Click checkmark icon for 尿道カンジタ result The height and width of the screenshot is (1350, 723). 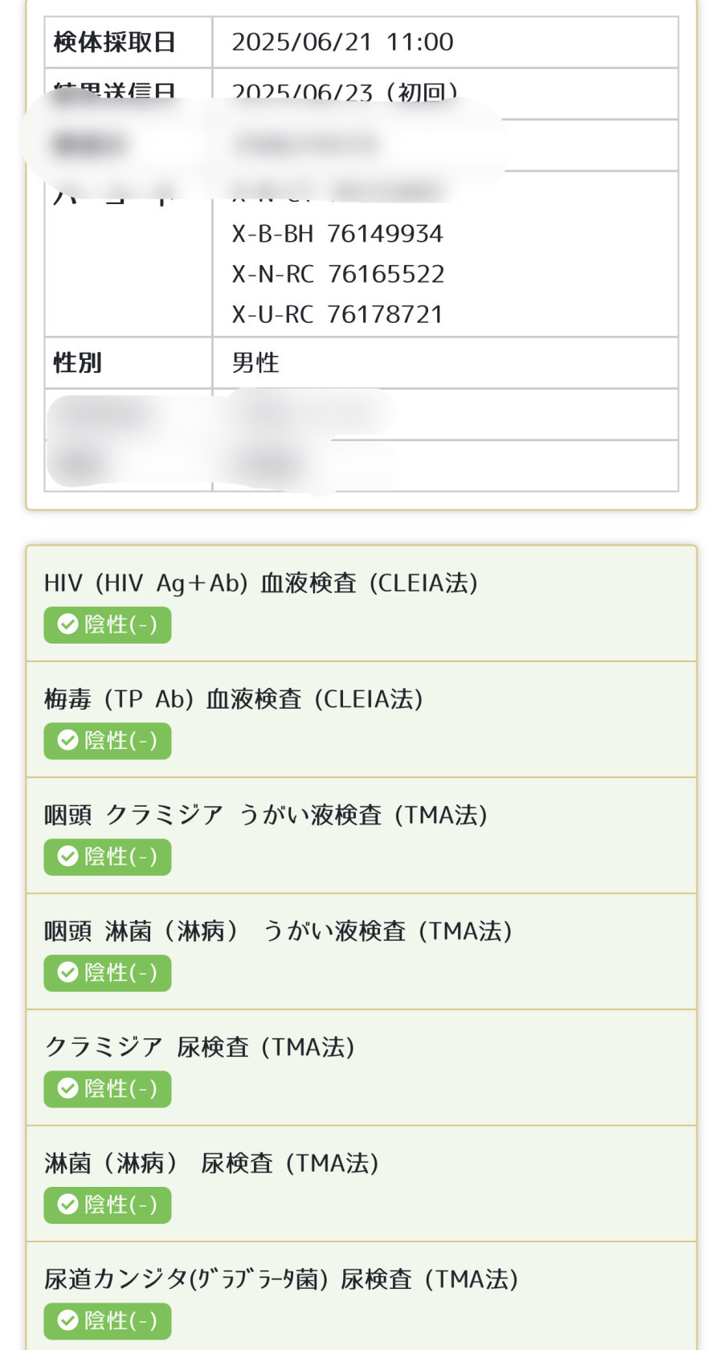point(68,1320)
